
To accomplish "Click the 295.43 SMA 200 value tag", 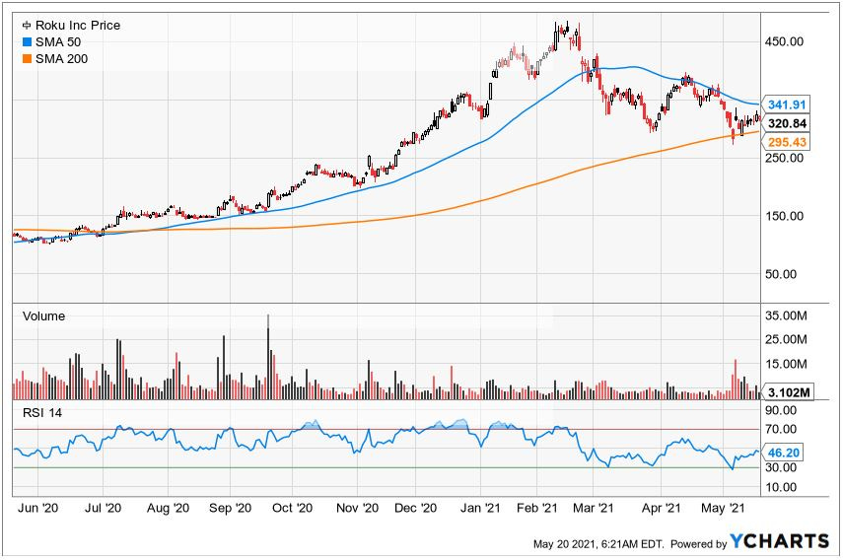I will point(787,142).
